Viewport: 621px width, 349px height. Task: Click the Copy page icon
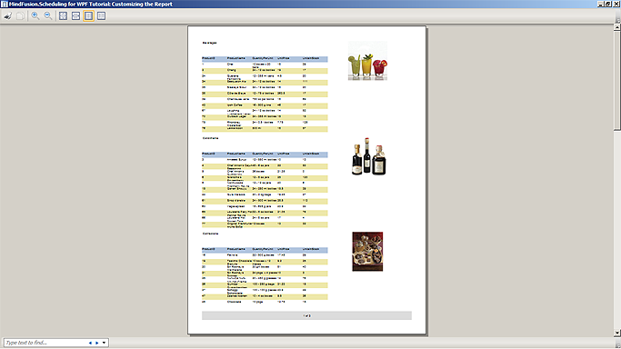20,16
